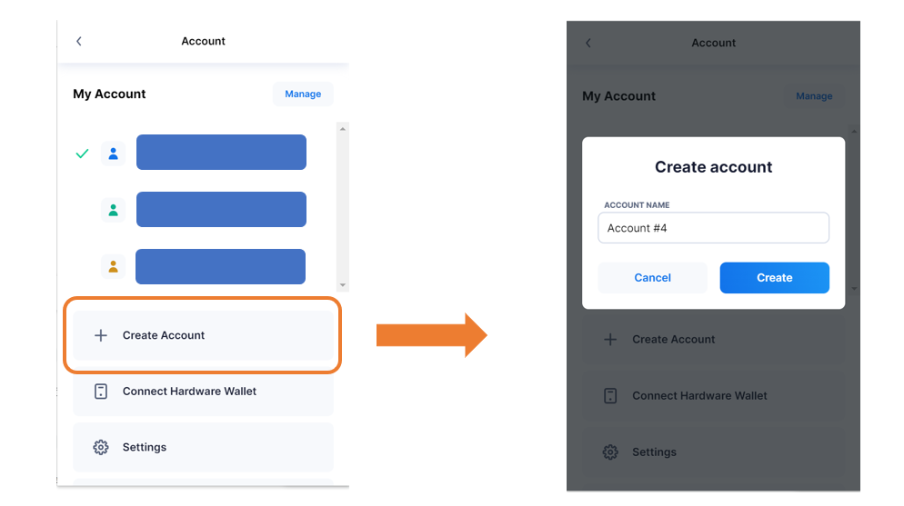Viewport: 904px width, 506px height.
Task: Click the green checkmark on the selected account
Action: tap(82, 154)
